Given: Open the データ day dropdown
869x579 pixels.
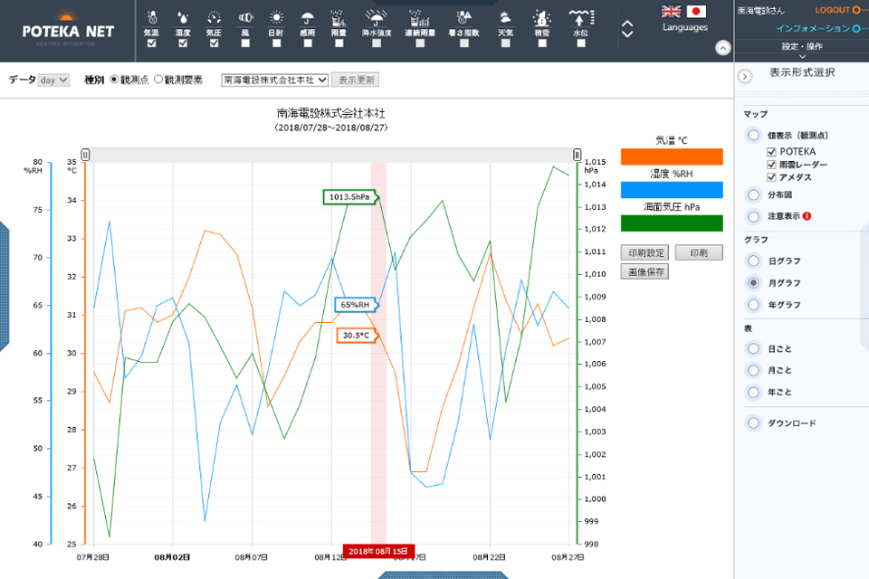Looking at the screenshot, I should [53, 81].
